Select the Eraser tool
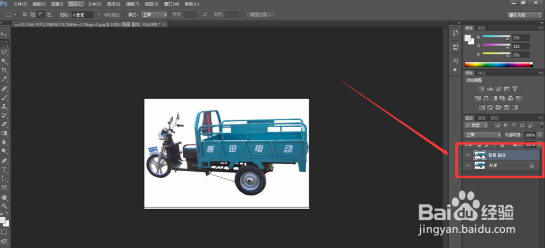The image size is (545, 248). click(x=4, y=124)
